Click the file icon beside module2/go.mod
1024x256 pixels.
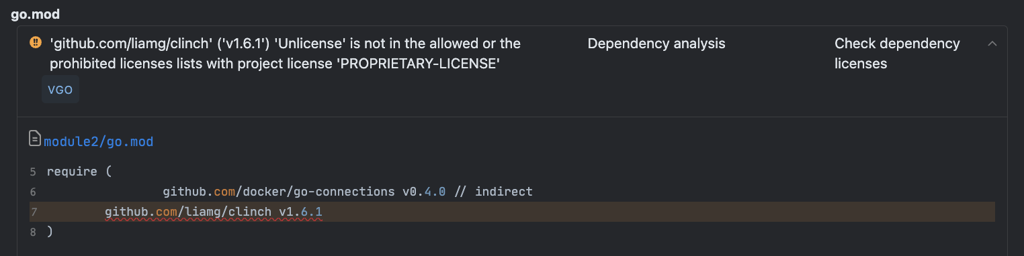pos(35,139)
